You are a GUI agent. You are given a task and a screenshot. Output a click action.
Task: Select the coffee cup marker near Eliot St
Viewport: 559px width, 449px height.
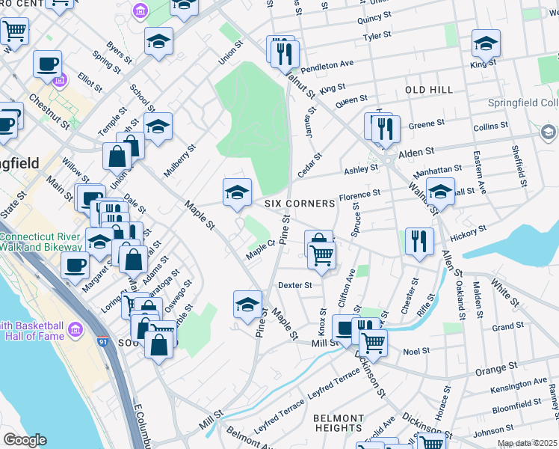[48, 64]
